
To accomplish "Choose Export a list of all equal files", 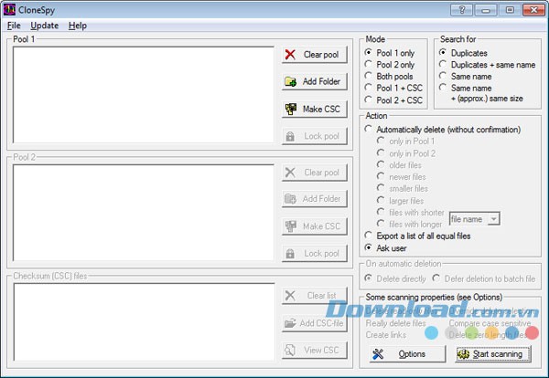I will pos(369,236).
